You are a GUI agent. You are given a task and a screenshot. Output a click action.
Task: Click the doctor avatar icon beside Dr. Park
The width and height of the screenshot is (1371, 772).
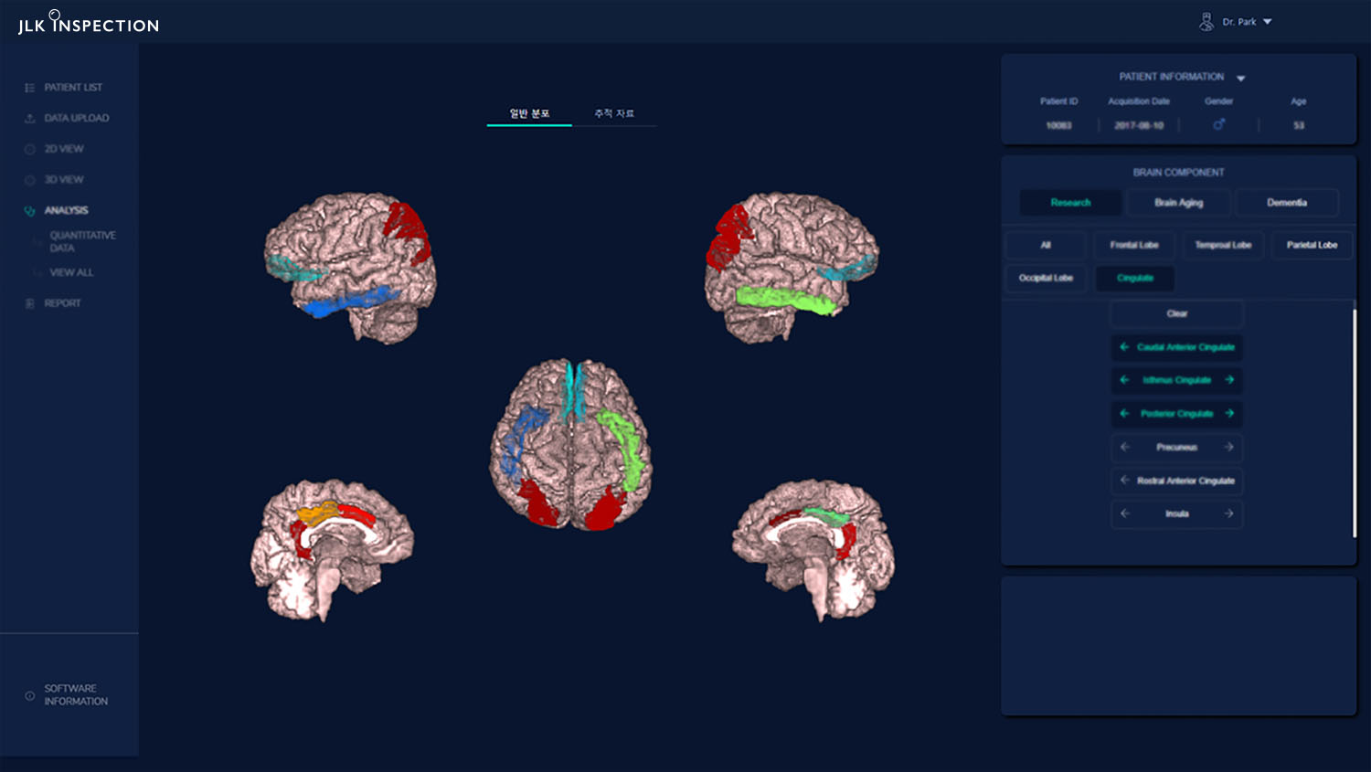1206,22
